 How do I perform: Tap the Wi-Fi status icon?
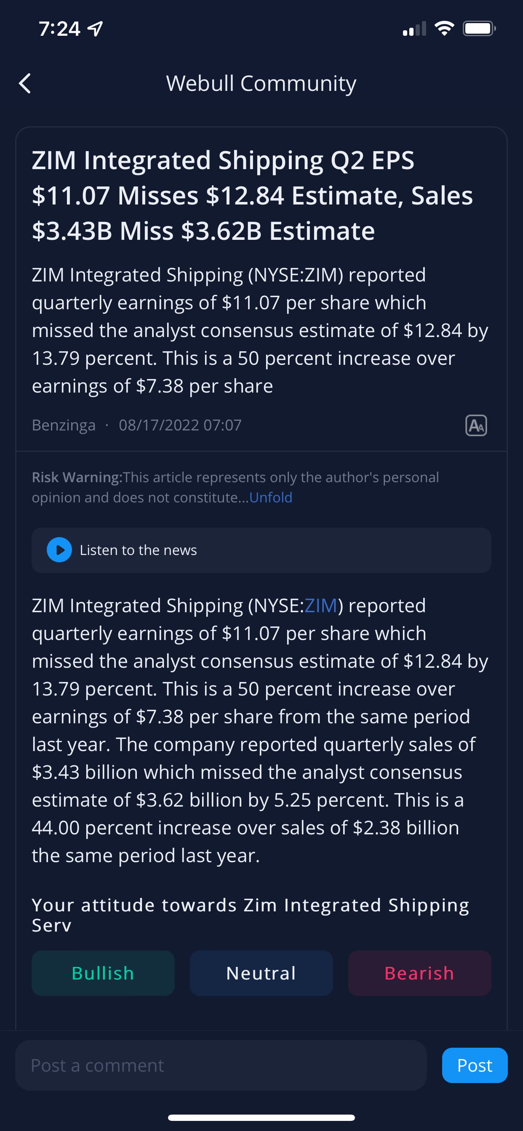444,29
